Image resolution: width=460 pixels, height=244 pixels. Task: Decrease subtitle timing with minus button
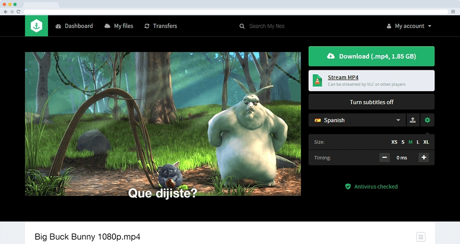(384, 158)
